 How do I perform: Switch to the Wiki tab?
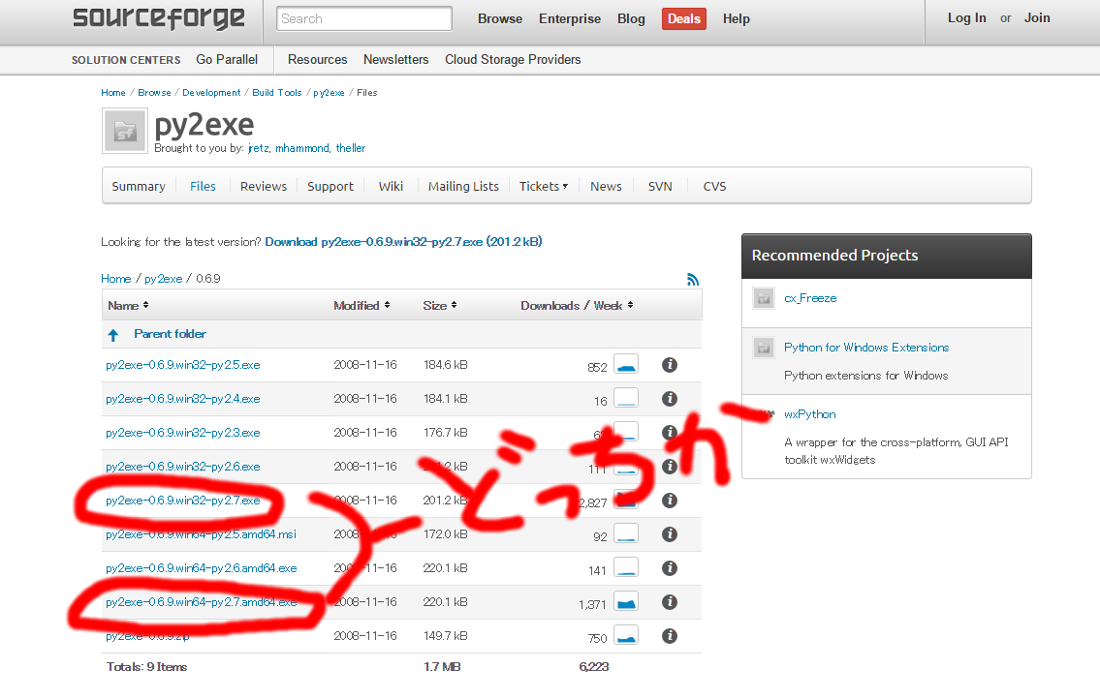(391, 187)
